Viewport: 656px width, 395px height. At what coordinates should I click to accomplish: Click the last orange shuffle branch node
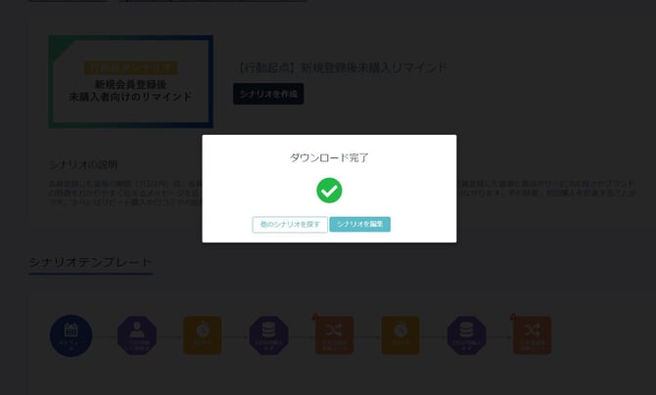click(x=533, y=335)
